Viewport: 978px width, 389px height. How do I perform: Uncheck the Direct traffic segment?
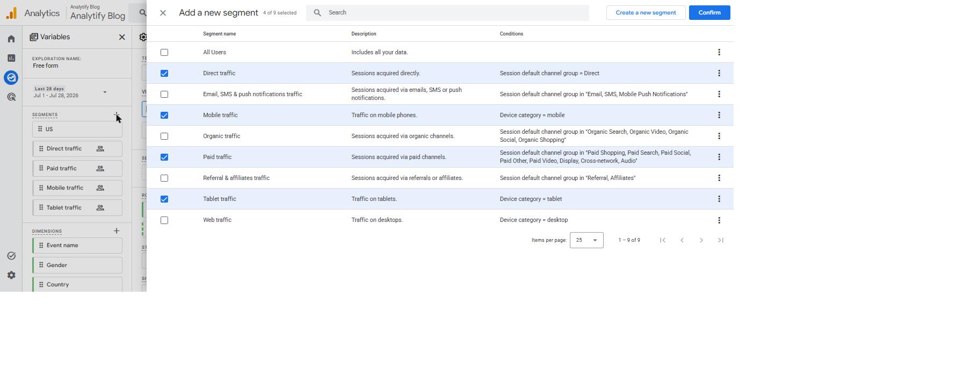pos(164,73)
